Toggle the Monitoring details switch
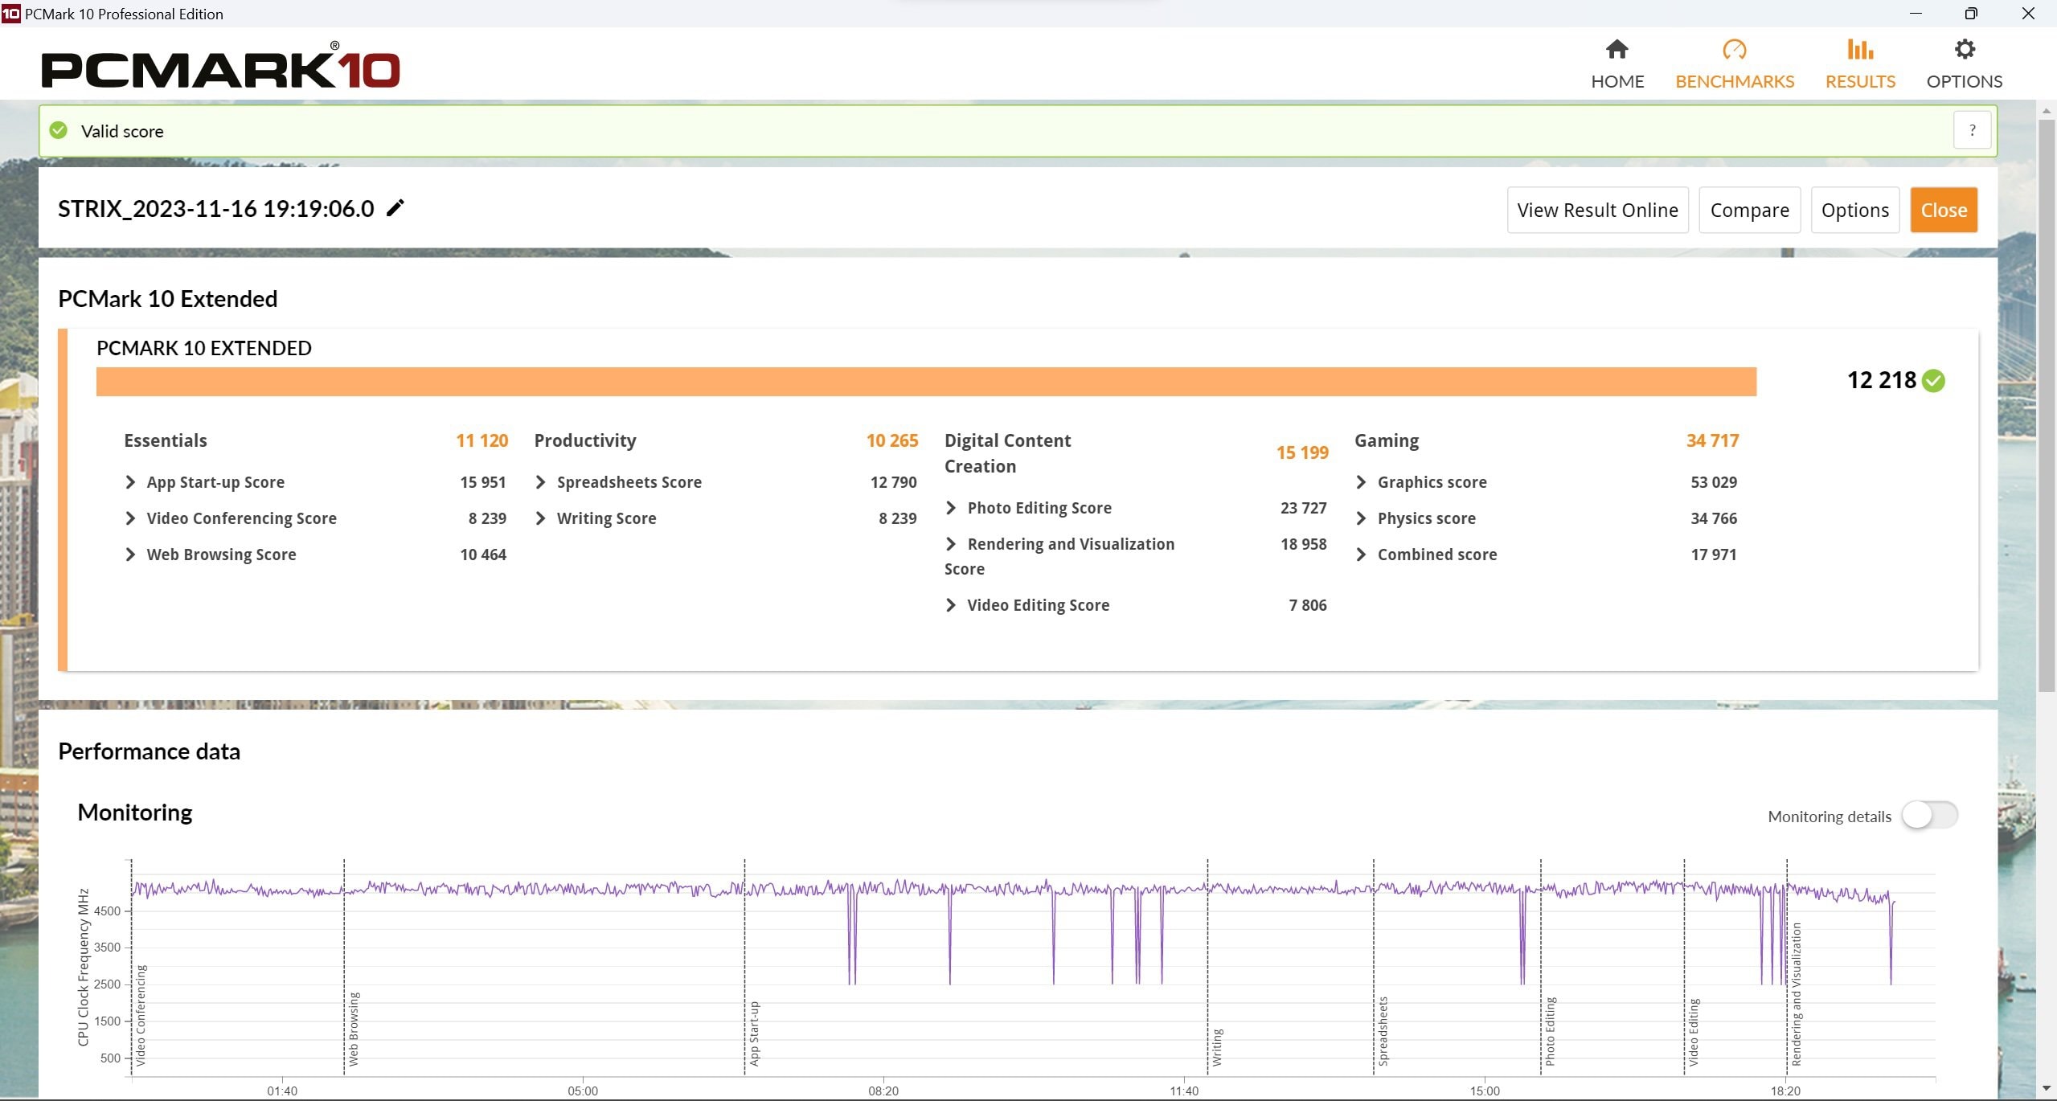The height and width of the screenshot is (1101, 2057). (x=1928, y=815)
